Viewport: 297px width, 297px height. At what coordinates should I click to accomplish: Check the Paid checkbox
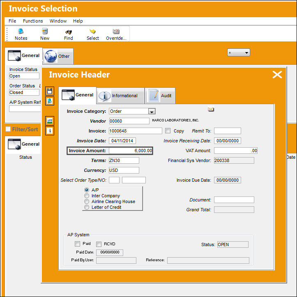pos(77,244)
